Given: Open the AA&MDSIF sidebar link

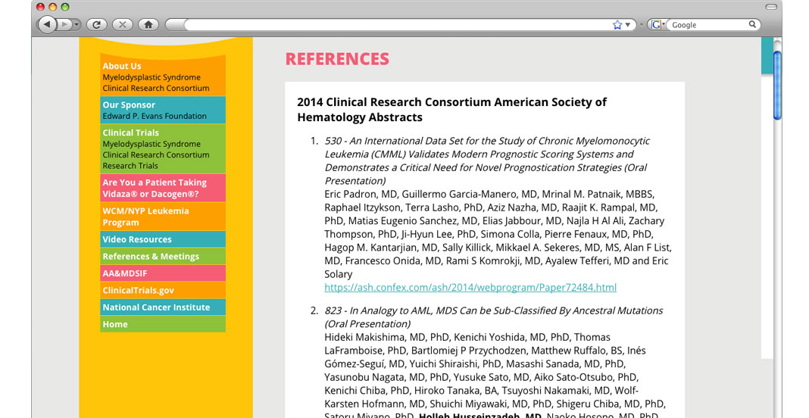Looking at the screenshot, I should tap(163, 273).
